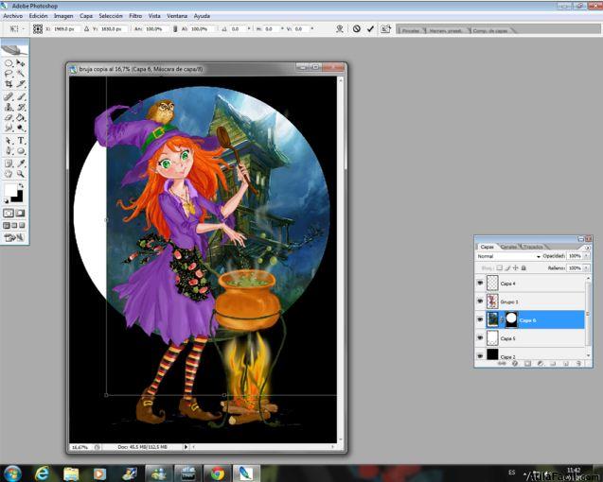Toggle lock position in Capas panel
The width and height of the screenshot is (603, 482).
coord(515,267)
